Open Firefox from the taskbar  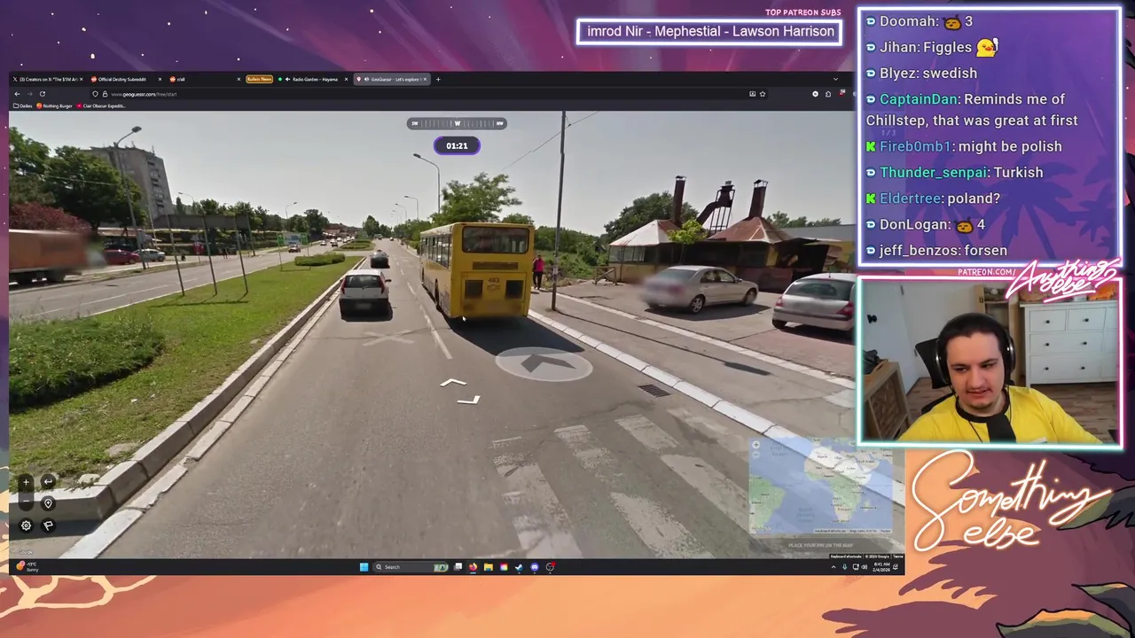pyautogui.click(x=473, y=567)
